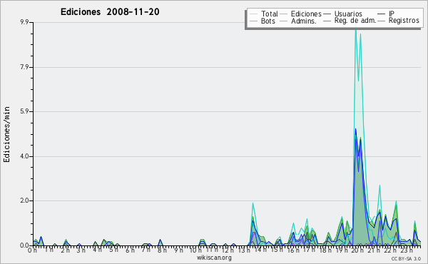The image size is (428, 264).
Task: Click the chart title Ediciones 2008-11-20
Action: [110, 11]
